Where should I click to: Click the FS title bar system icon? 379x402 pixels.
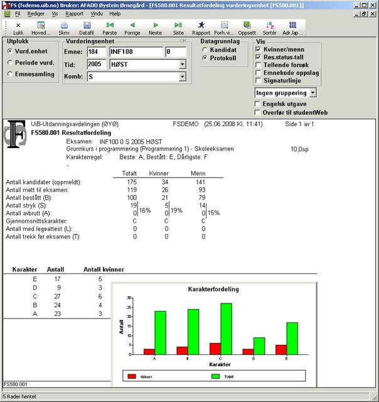coord(5,5)
